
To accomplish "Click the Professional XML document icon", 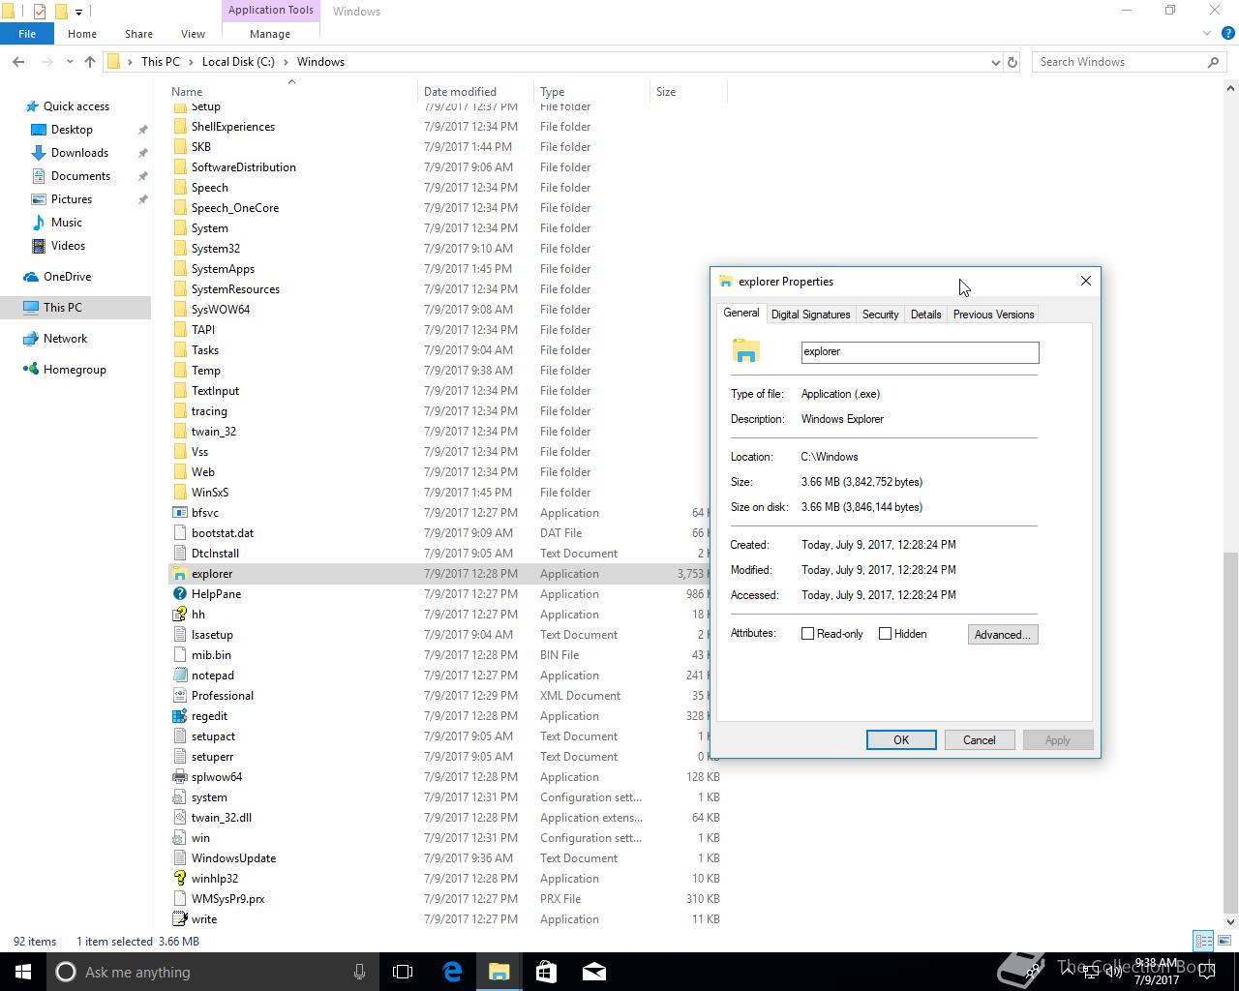I will click(x=179, y=696).
